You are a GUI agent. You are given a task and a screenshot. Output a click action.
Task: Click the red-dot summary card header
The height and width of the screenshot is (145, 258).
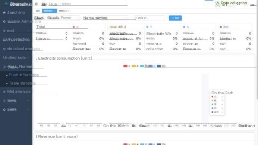[76, 27]
